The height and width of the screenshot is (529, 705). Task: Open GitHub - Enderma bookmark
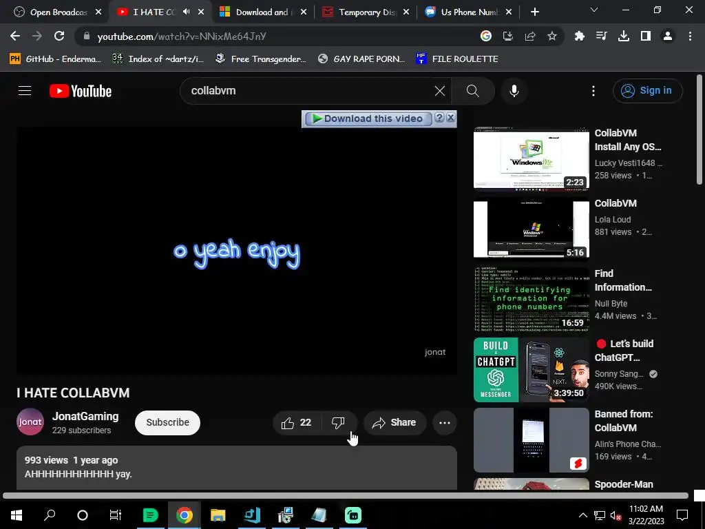(55, 59)
